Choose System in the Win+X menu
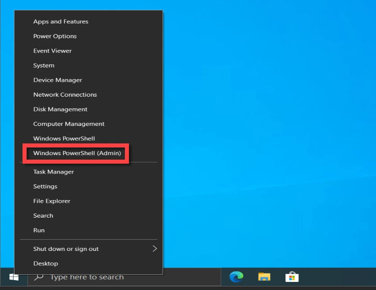Viewport: 376px width, 290px height. 88,65
